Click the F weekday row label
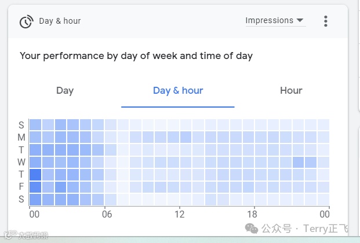 (21, 187)
